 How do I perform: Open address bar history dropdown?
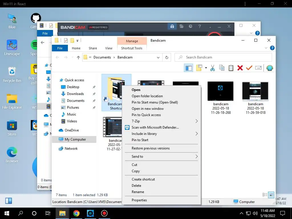pyautogui.click(x=158, y=58)
